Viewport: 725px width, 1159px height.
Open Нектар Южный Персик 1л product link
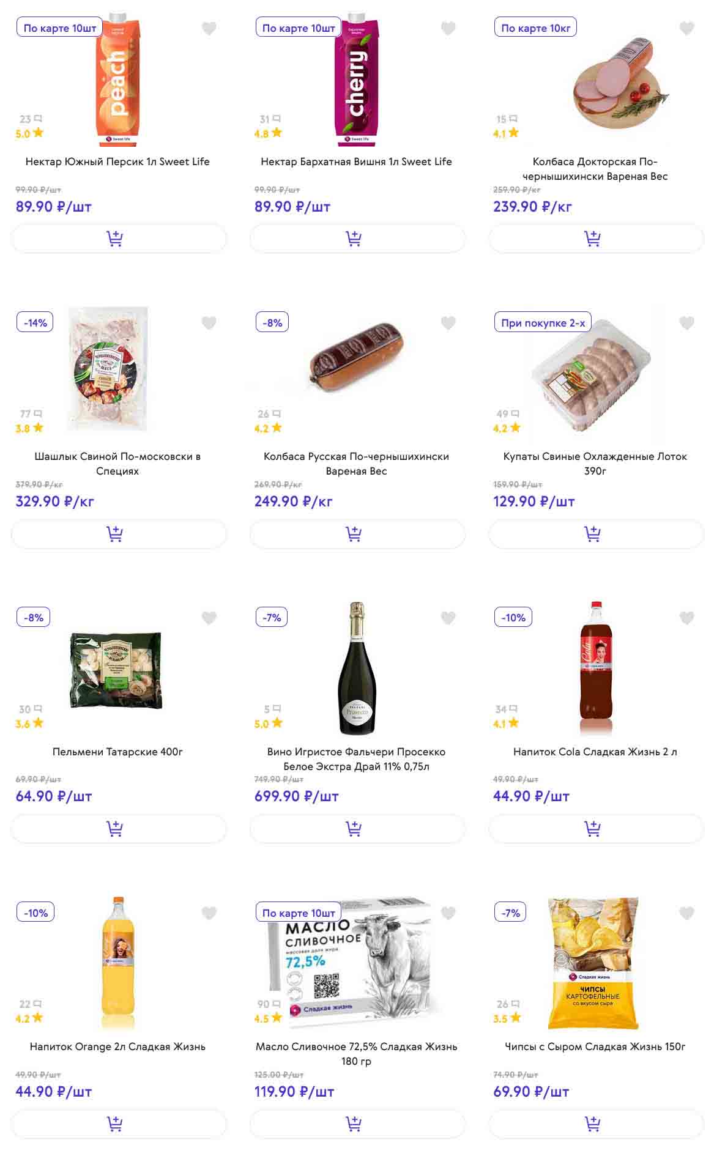(117, 162)
